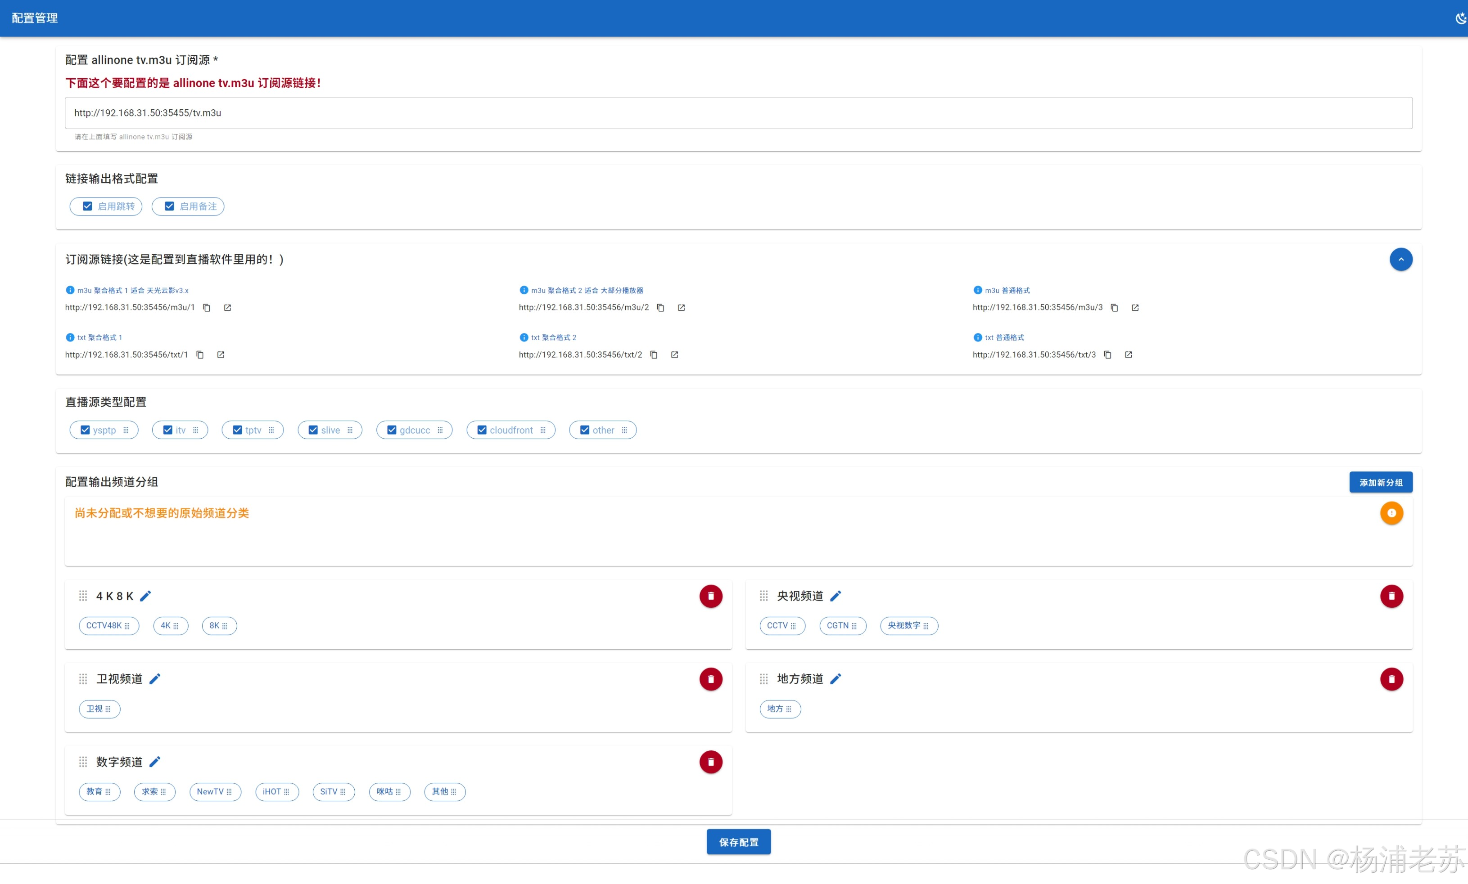The width and height of the screenshot is (1468, 884).
Task: Collapse the subscription links section
Action: 1400,260
